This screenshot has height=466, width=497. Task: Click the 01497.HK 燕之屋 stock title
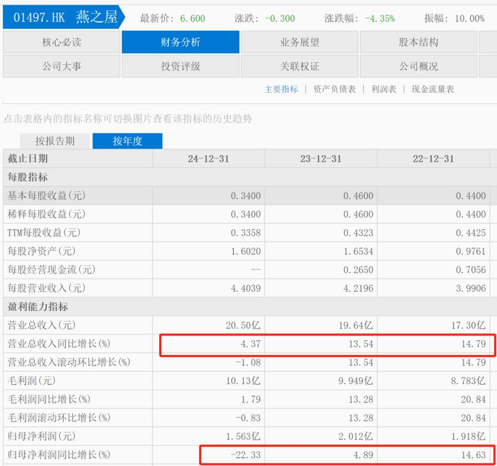65,17
